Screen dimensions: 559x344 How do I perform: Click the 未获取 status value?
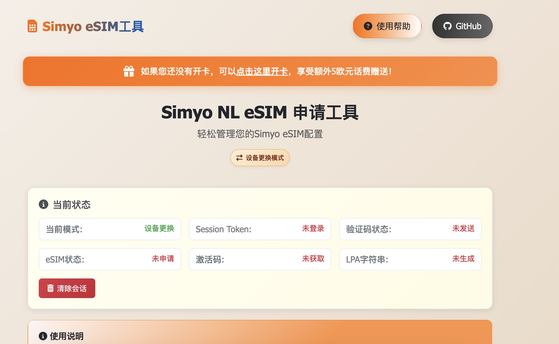(x=313, y=259)
